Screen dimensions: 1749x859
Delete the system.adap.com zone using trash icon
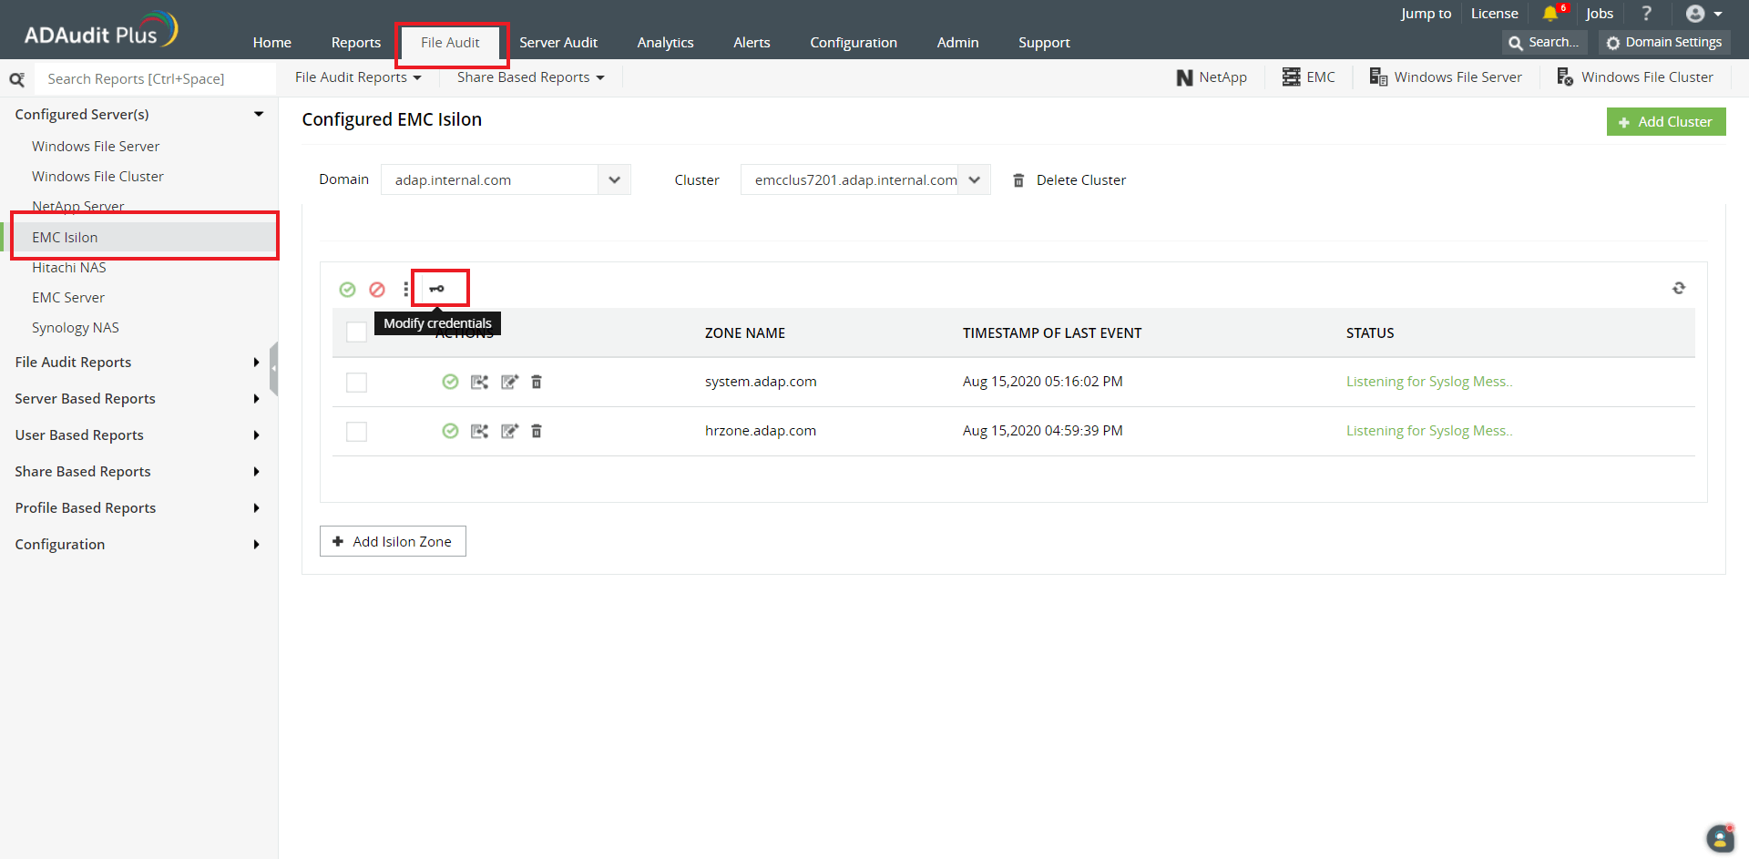click(x=537, y=382)
